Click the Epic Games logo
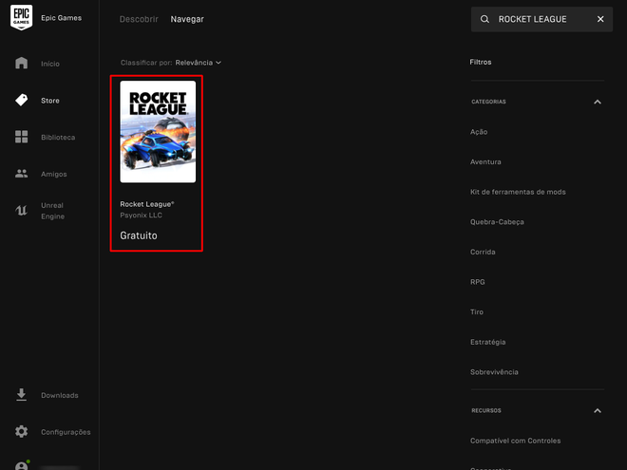 pos(21,18)
